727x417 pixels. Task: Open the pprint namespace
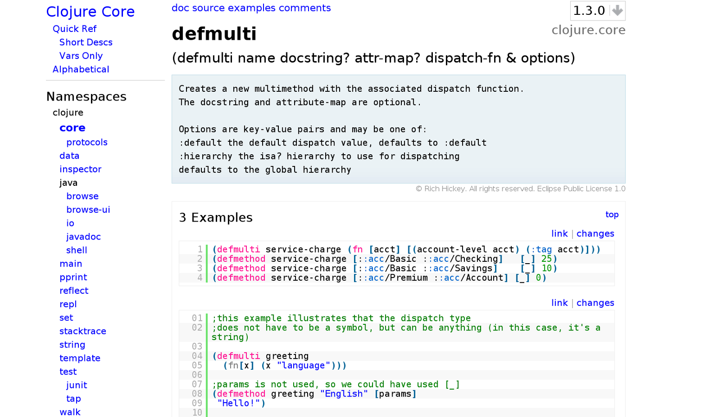click(x=73, y=277)
